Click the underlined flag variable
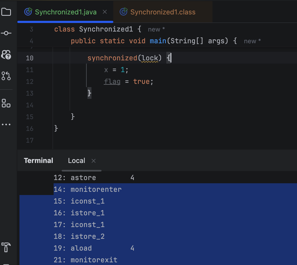Screen dimensions: 297x265 pyautogui.click(x=112, y=81)
